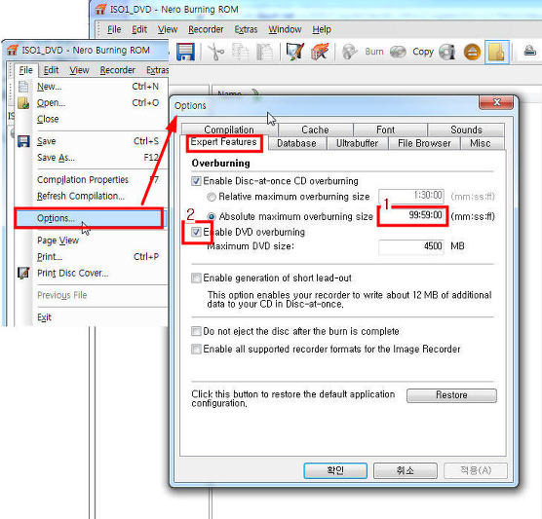Click the orange eject disc icon
The image size is (542, 519).
[x=472, y=53]
